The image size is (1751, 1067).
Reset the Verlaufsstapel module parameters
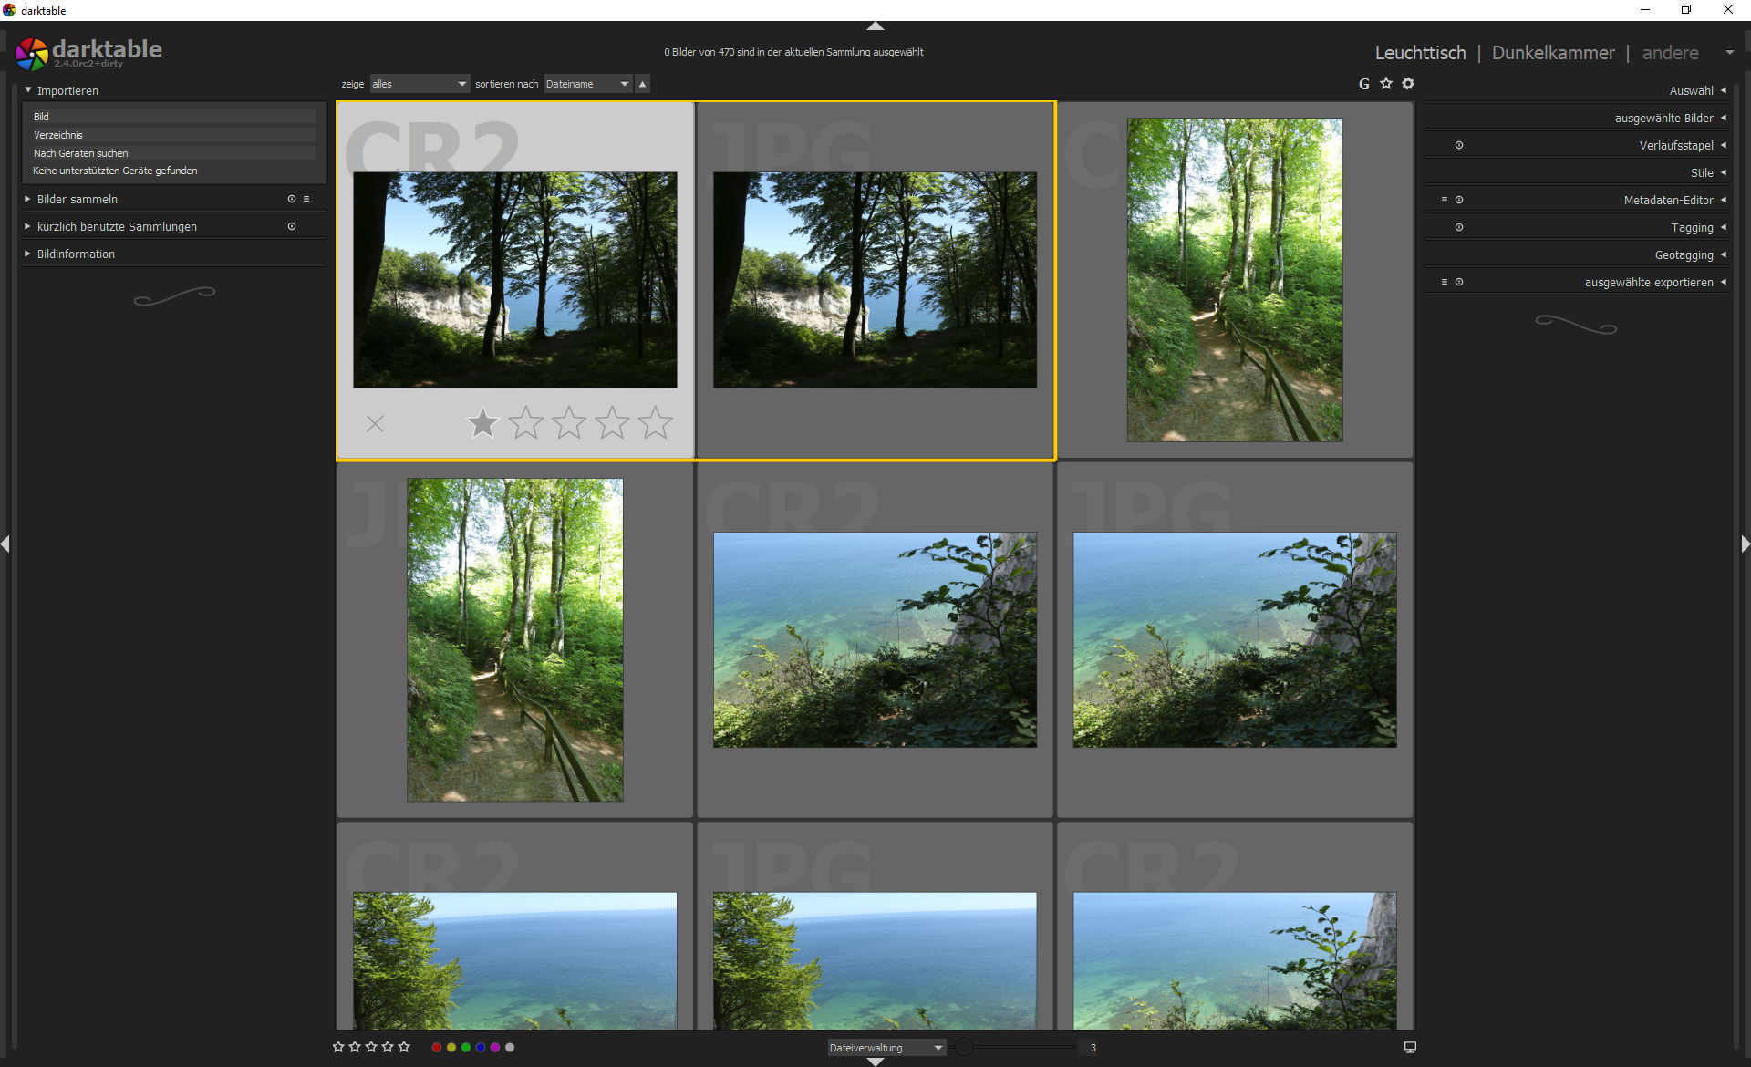[x=1459, y=146]
